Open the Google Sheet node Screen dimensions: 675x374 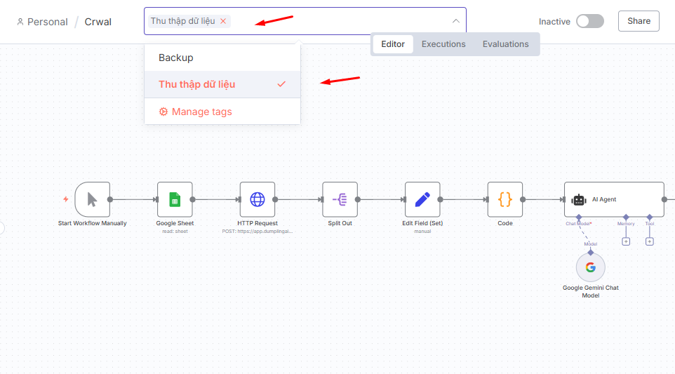click(x=175, y=199)
